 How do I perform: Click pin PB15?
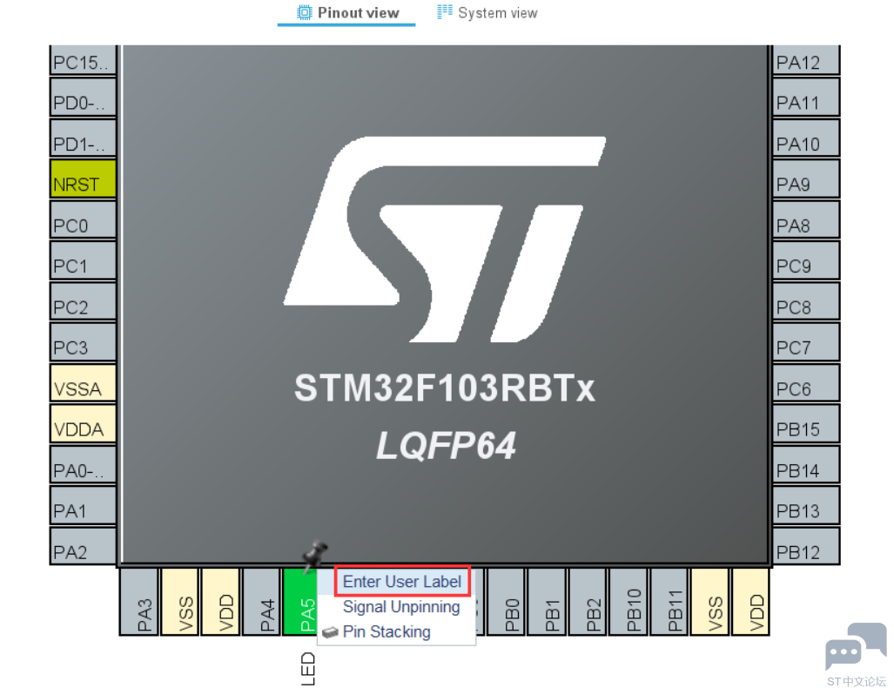(805, 429)
